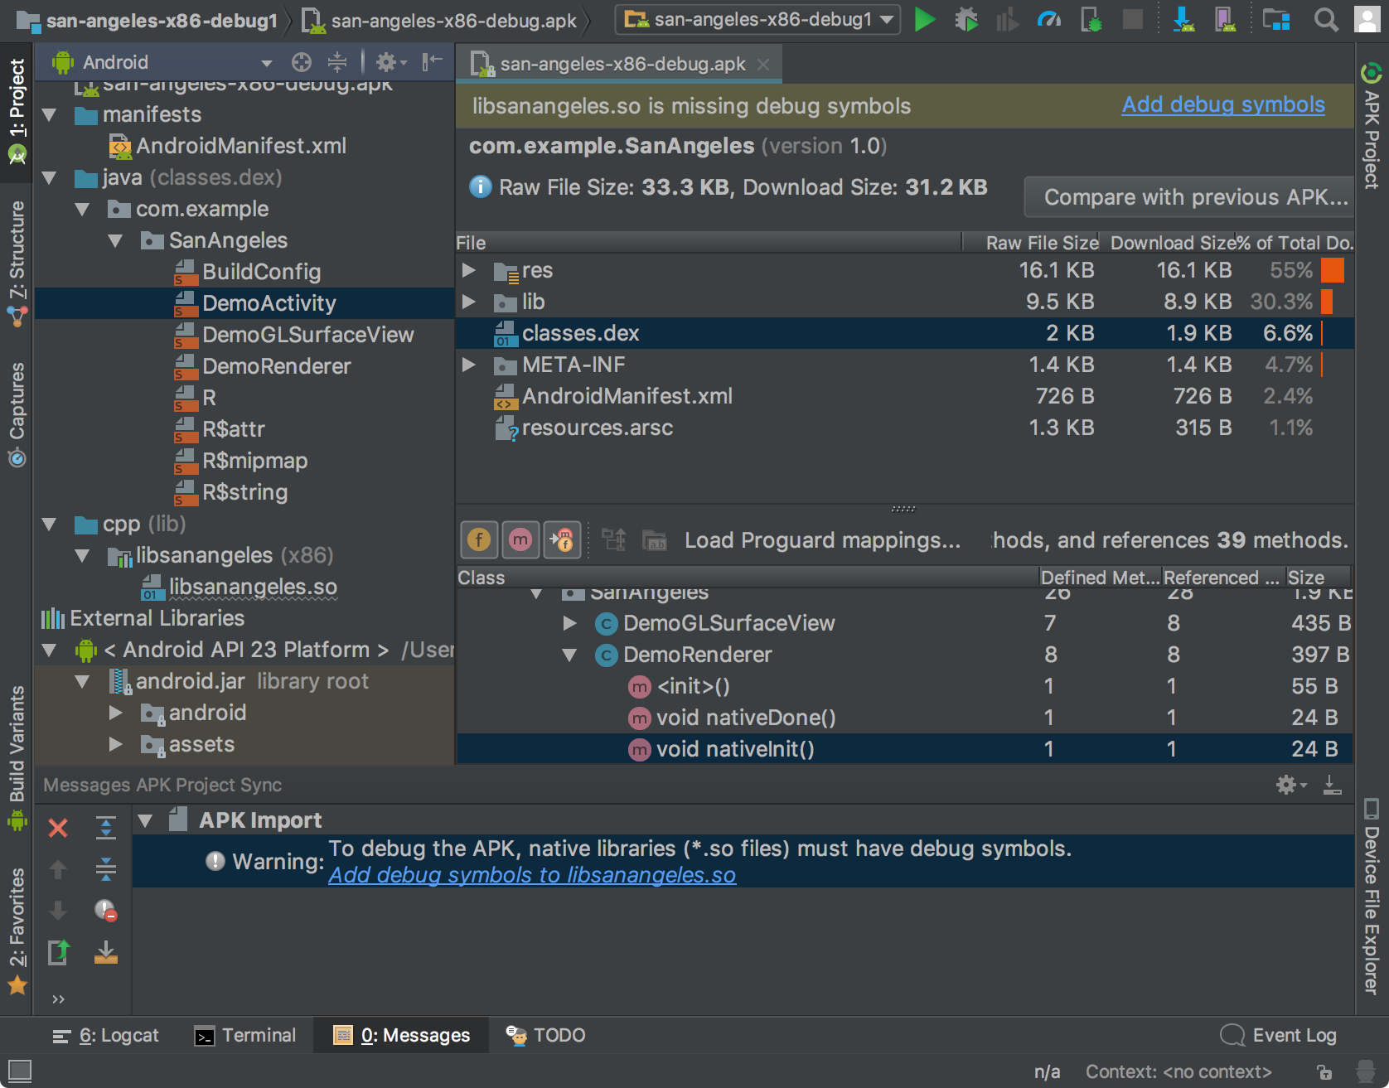1389x1088 pixels.
Task: Toggle referenced-only filter with arrow icon
Action: (x=563, y=539)
